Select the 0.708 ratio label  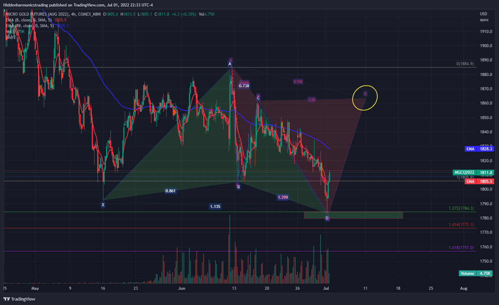point(298,81)
